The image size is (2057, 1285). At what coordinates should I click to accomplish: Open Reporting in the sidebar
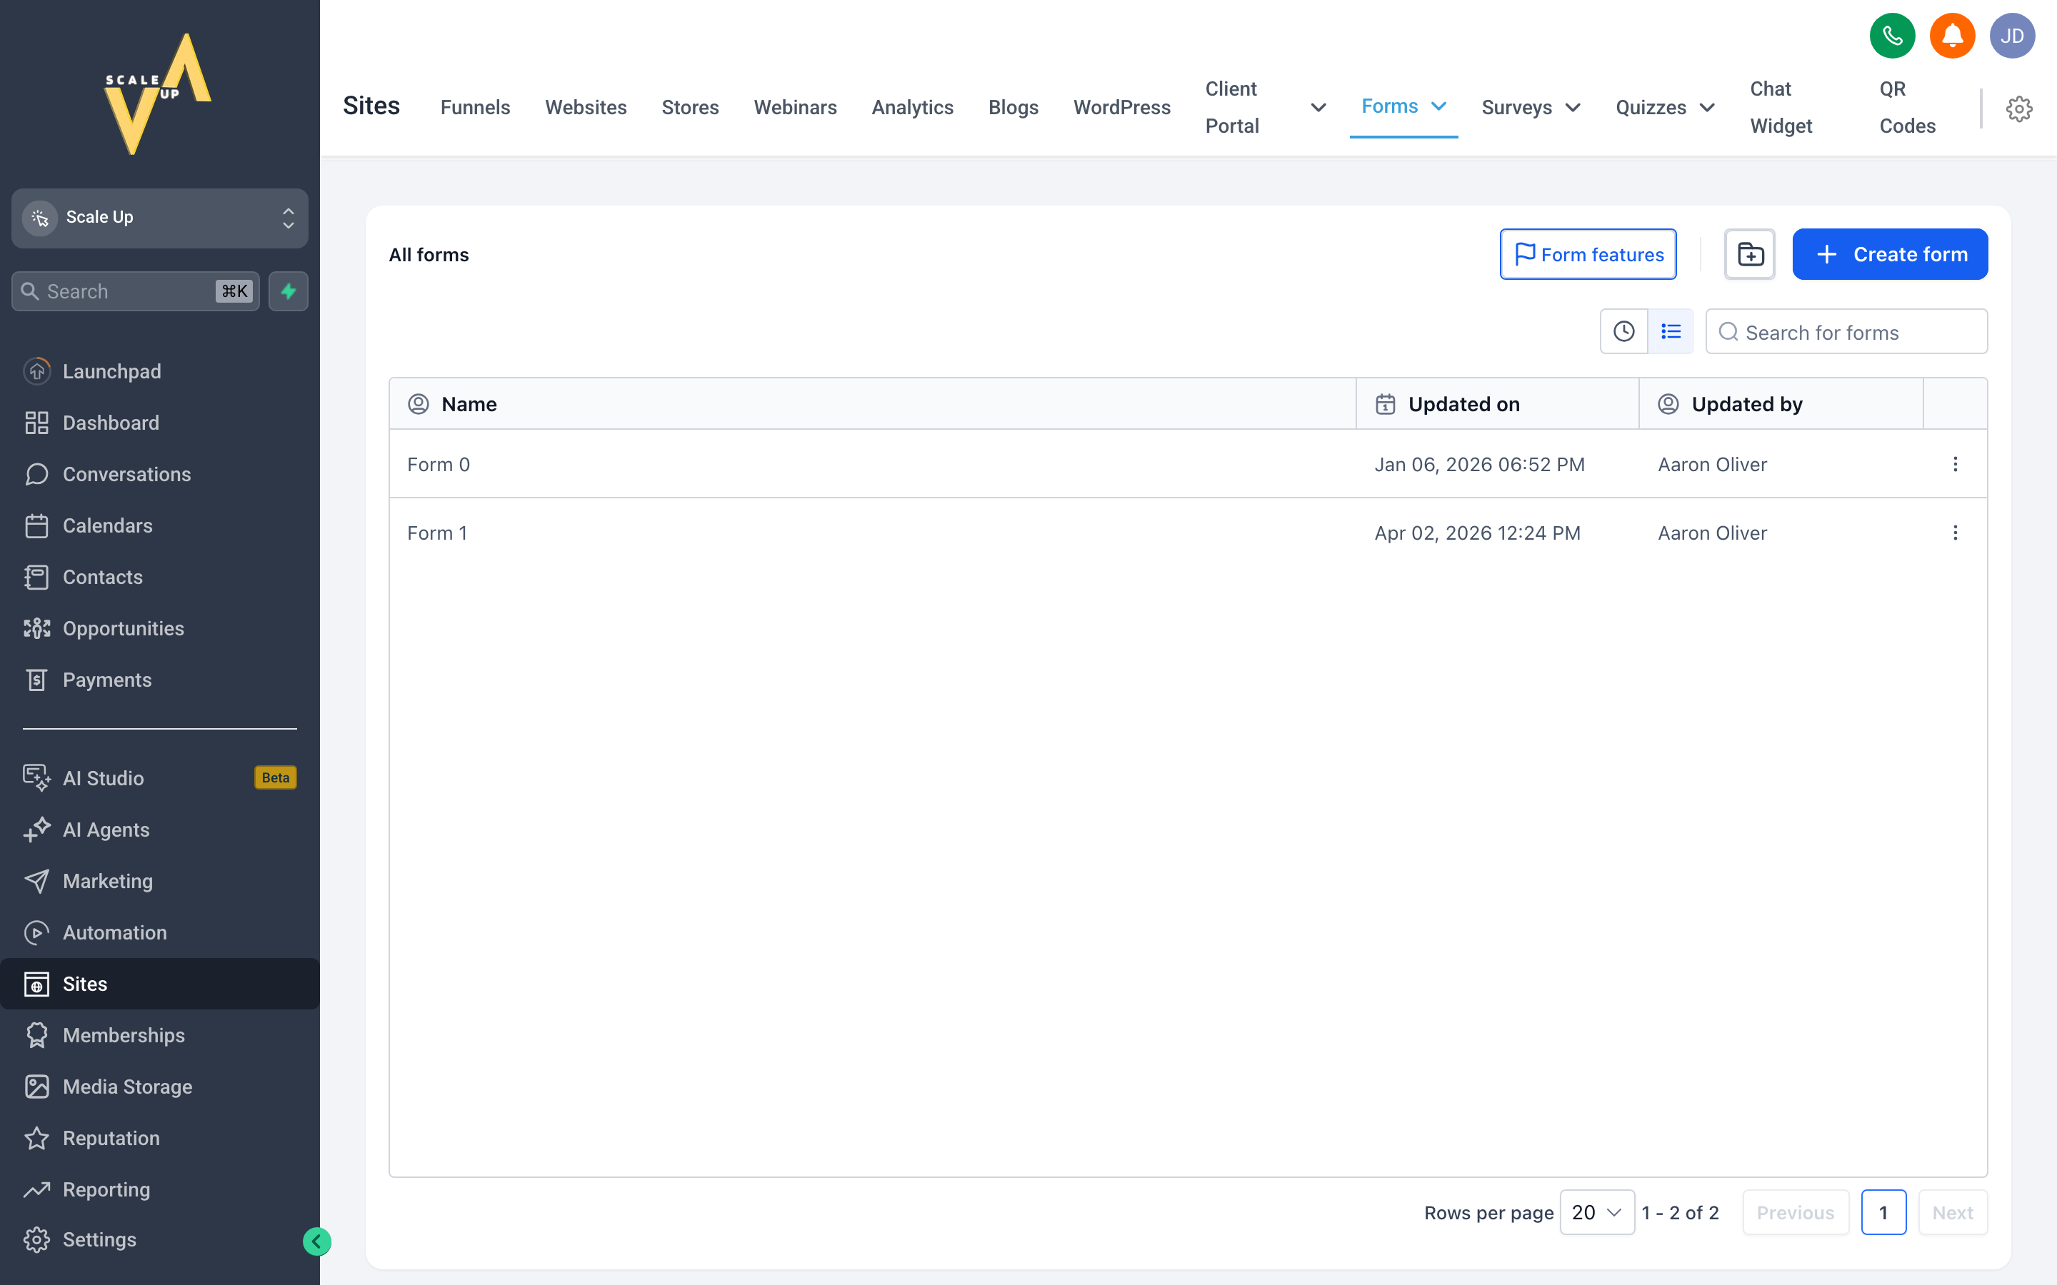(160, 1189)
